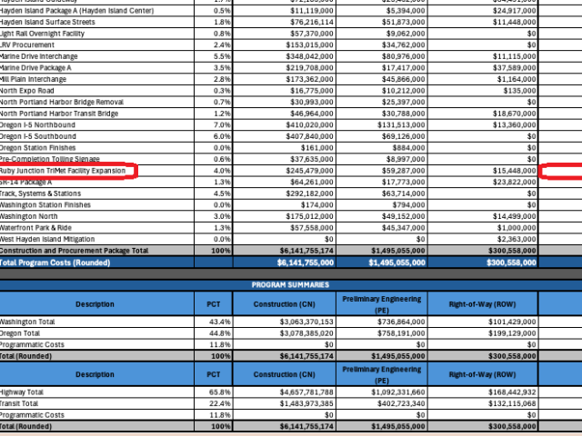Click the Highway Total percentage 65.8%
This screenshot has width=582, height=436.
click(220, 392)
